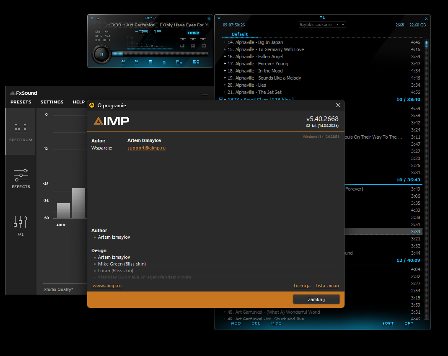Open the Lista zmian link
Viewport: 448px width, 356px height.
pyautogui.click(x=327, y=286)
